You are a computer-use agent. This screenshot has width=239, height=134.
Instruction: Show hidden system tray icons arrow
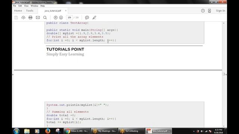194,131
